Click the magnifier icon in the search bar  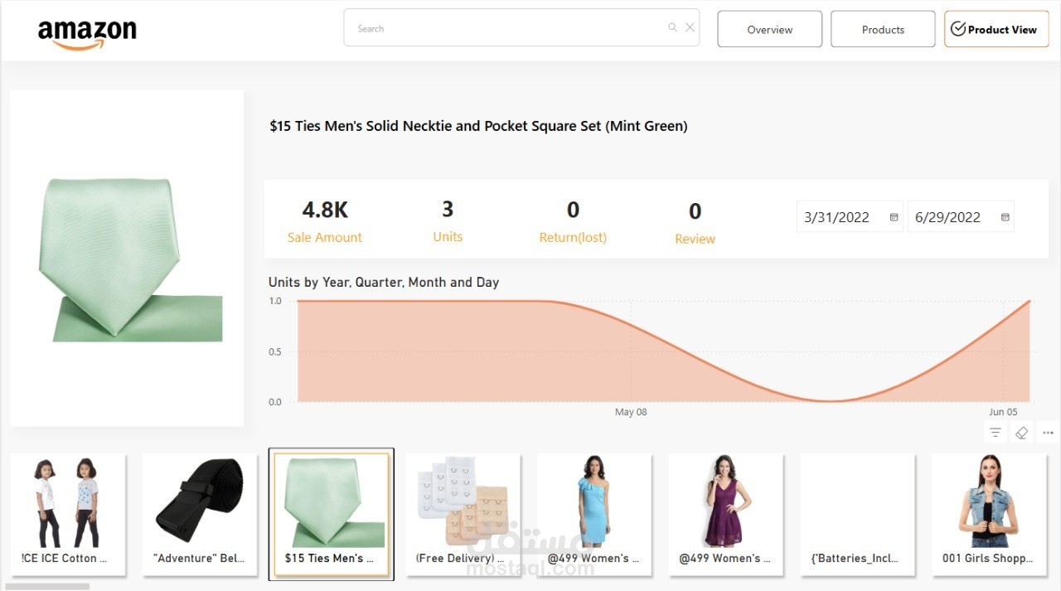click(672, 27)
